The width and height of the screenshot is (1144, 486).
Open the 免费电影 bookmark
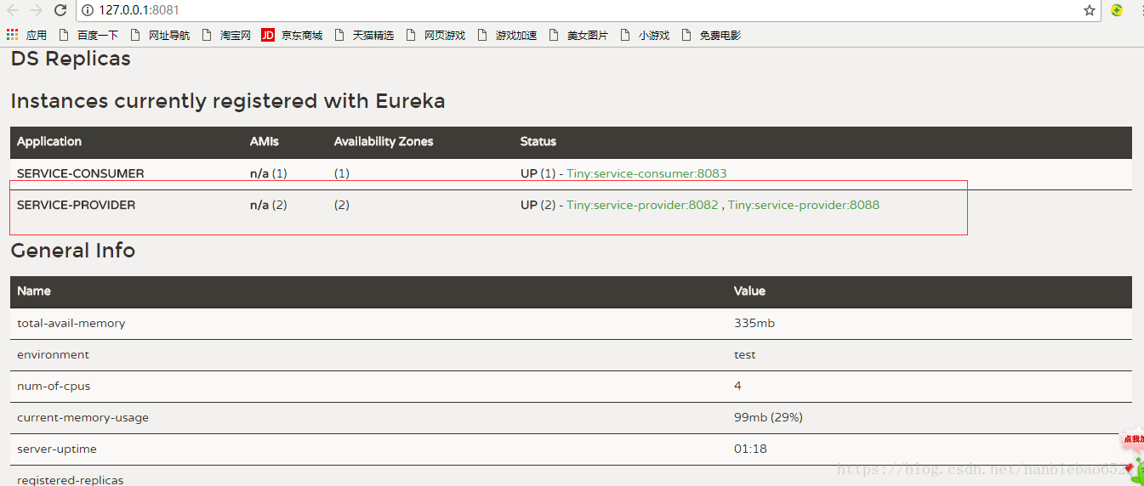pos(711,35)
